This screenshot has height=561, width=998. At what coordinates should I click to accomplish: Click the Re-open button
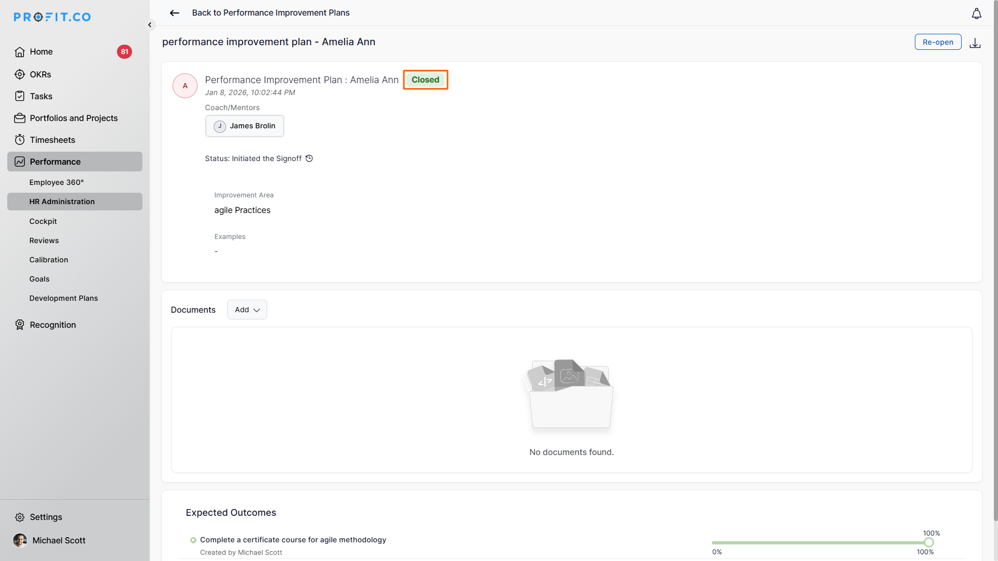click(x=937, y=42)
